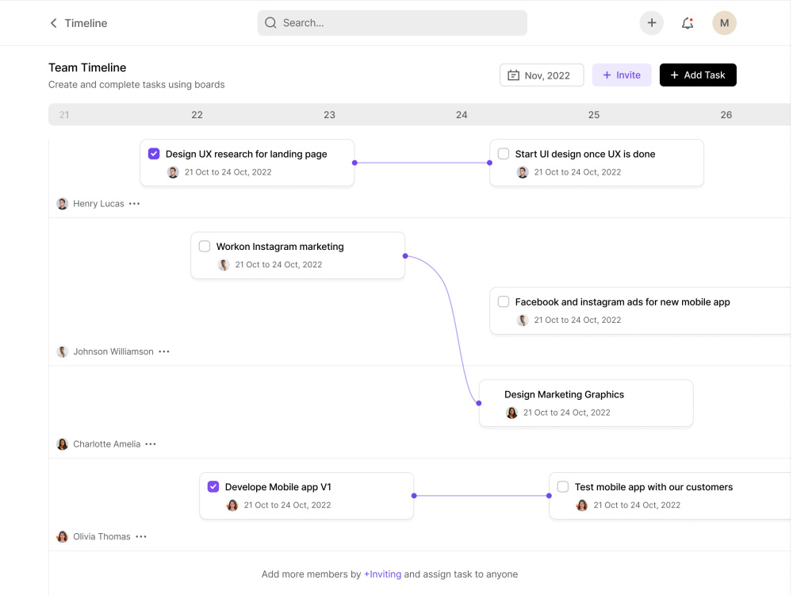Click connector dot leaving Workon Instagram marketing card
The height and width of the screenshot is (595, 793).
(x=405, y=256)
